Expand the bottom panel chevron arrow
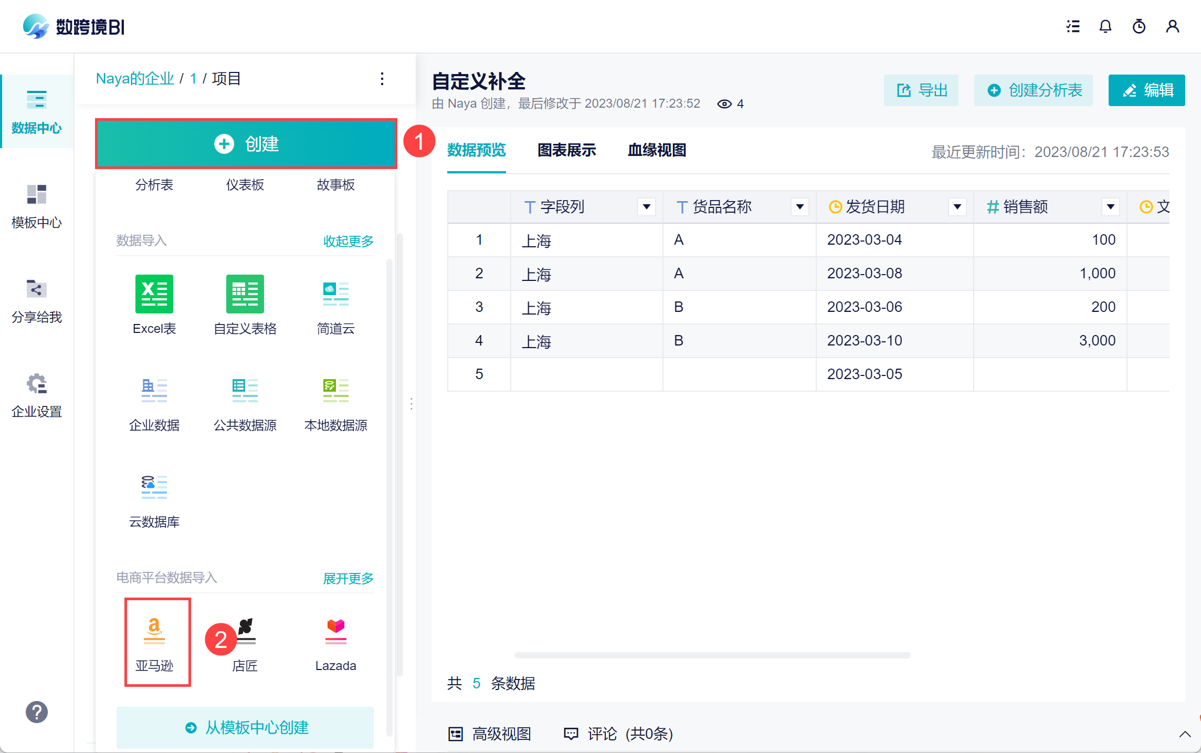The width and height of the screenshot is (1201, 753). [1184, 734]
